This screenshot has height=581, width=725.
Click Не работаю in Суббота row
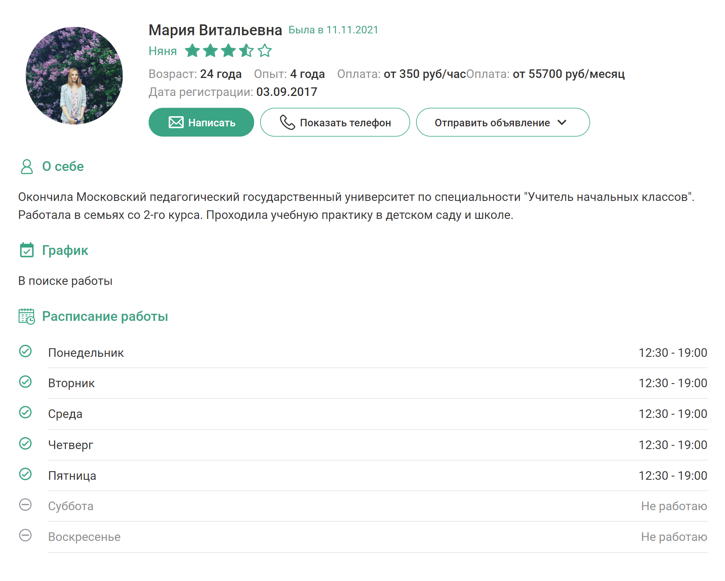pos(674,506)
